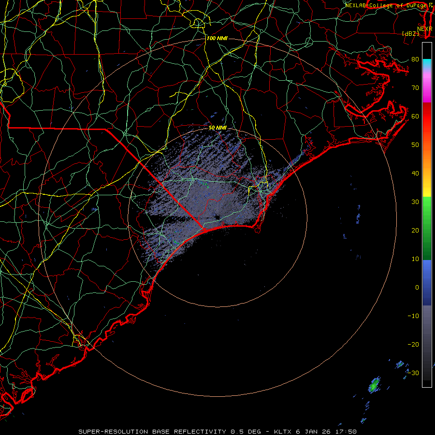Click the dBZ units label
Image resolution: width=435 pixels, height=435 pixels.
tap(410, 33)
